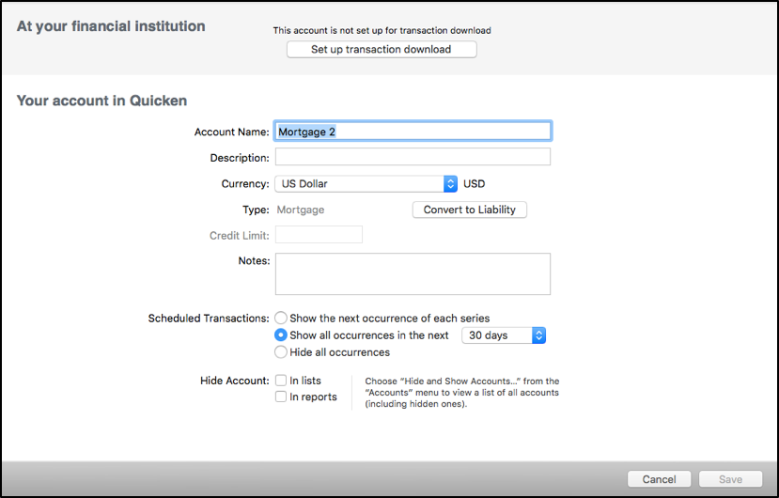Click the blue arrows on Currency selector
The image size is (779, 498).
(x=450, y=184)
